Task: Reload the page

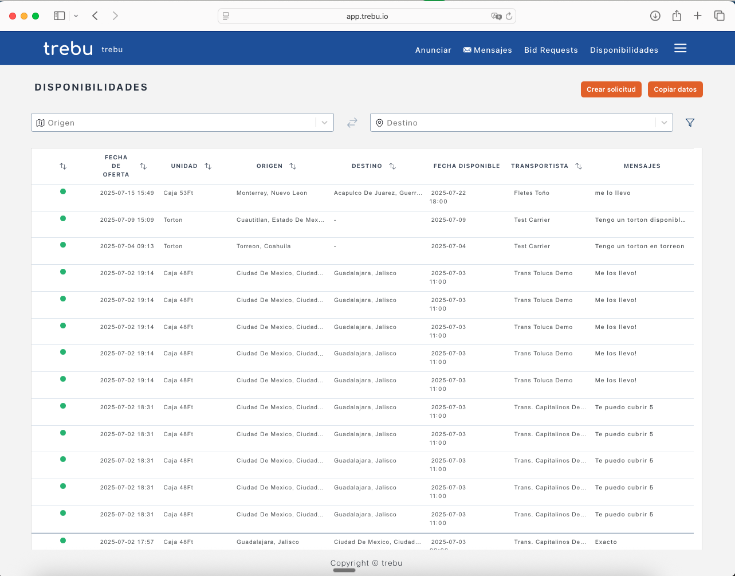Action: pyautogui.click(x=509, y=16)
